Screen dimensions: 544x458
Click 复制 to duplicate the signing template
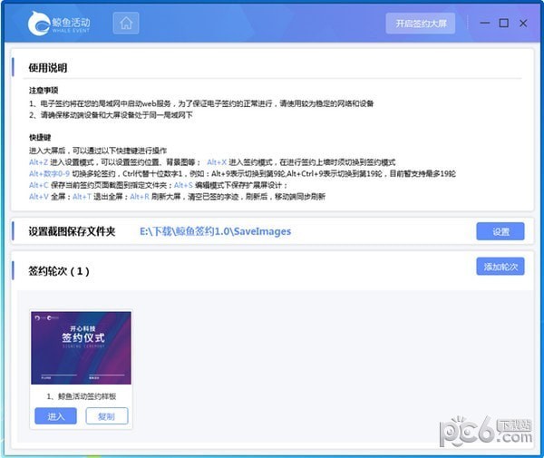[107, 416]
